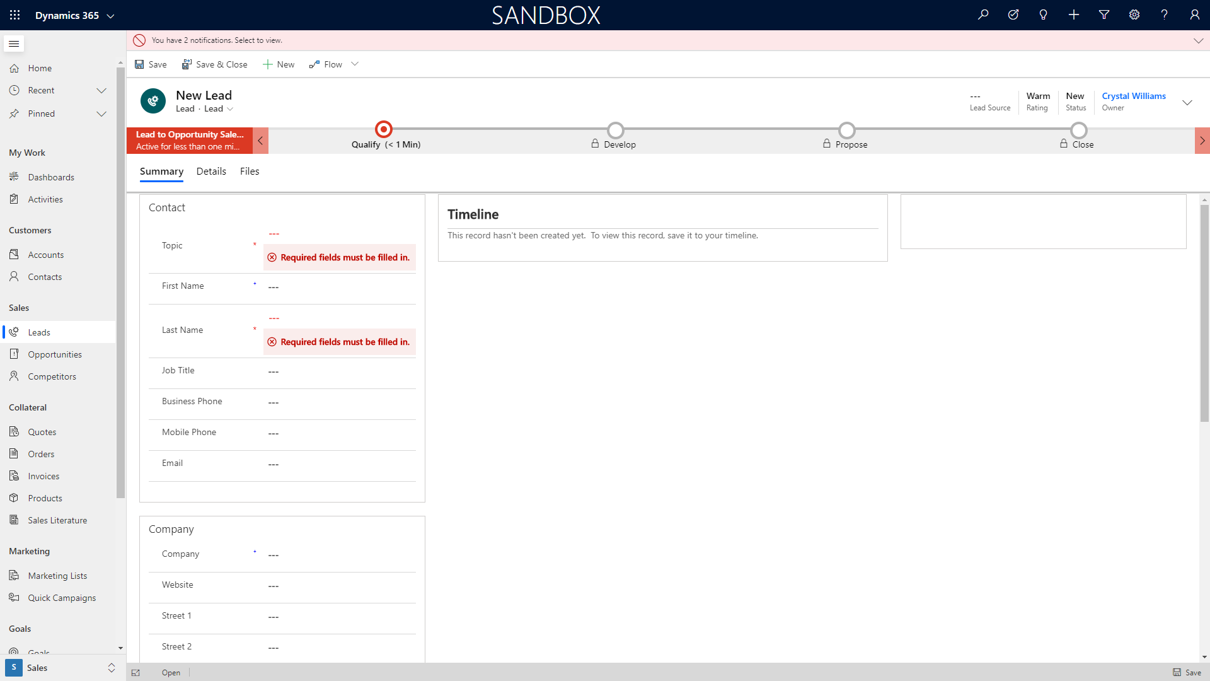Click the Topic input field
Screen dimensions: 1210x681
[339, 234]
